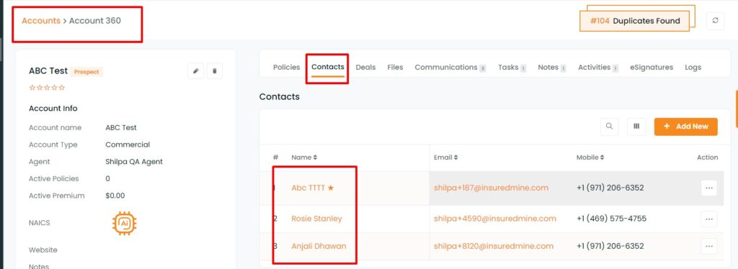The image size is (738, 269).
Task: Click the #104 Duplicates Found badge
Action: [634, 21]
